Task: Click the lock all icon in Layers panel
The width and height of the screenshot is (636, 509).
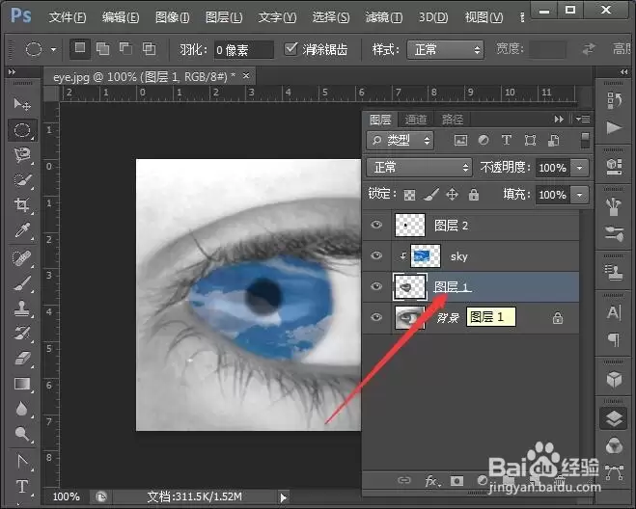Action: [x=473, y=195]
